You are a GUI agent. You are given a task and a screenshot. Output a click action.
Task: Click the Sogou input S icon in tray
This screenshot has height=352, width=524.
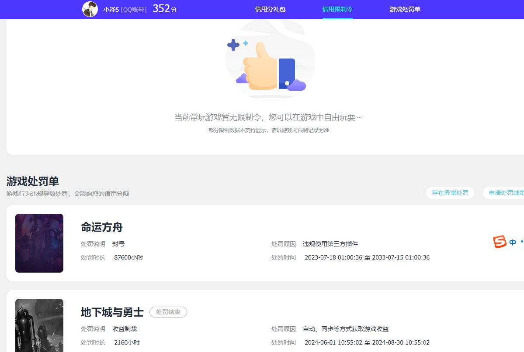point(500,242)
